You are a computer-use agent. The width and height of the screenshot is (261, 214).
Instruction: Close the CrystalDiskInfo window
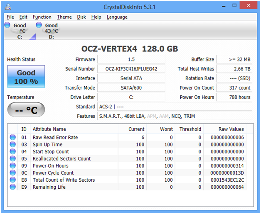(x=249, y=5)
